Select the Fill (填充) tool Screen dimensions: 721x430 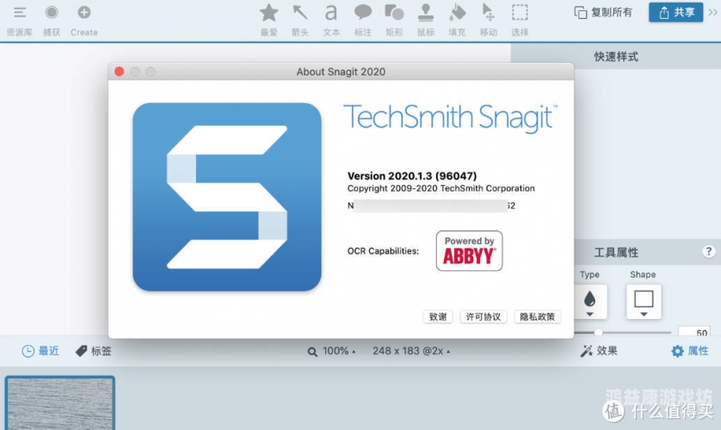click(x=457, y=13)
